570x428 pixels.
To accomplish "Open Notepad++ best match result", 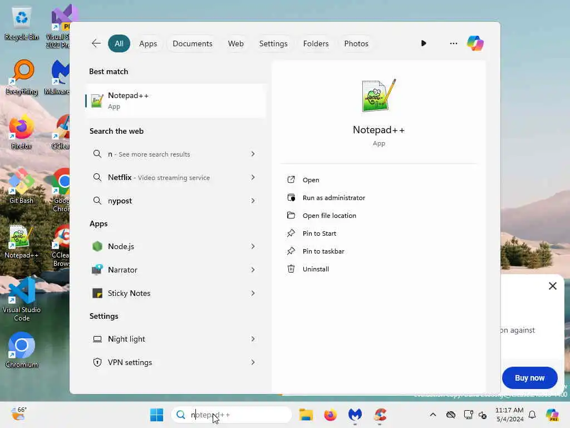I will click(175, 101).
